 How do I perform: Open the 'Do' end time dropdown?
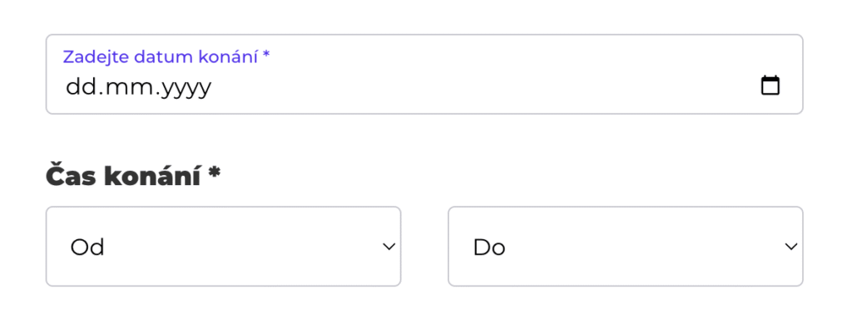pyautogui.click(x=626, y=246)
